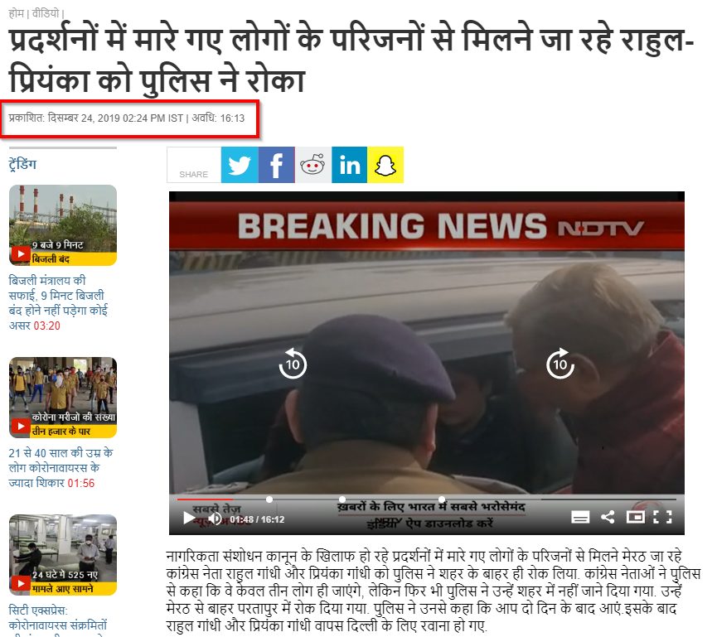
Task: Click the video progress bar
Action: 427,499
